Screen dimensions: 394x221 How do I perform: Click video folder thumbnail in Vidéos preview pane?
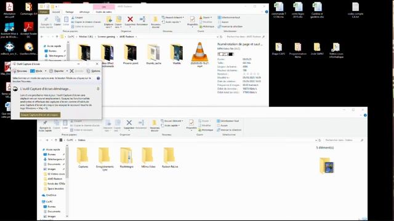tap(327, 166)
